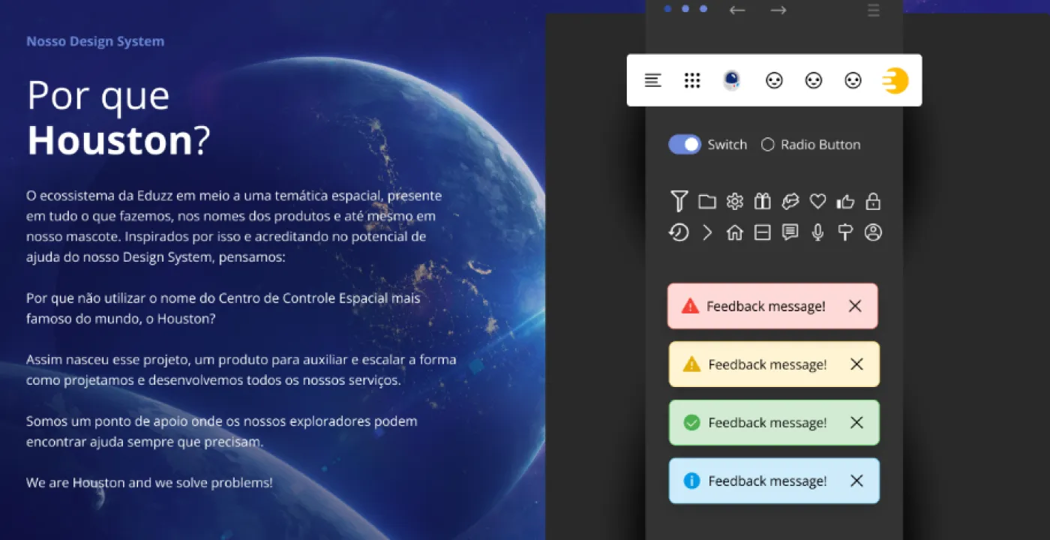Click the paragraph starting "Assim nasceu esse projeto"
Viewport: 1050px width, 540px height.
click(x=241, y=370)
